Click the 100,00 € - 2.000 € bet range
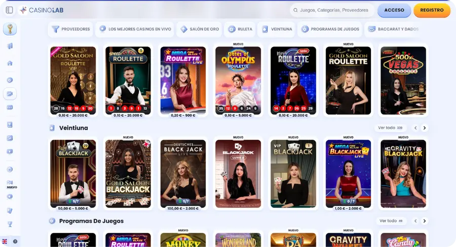 coord(183,209)
